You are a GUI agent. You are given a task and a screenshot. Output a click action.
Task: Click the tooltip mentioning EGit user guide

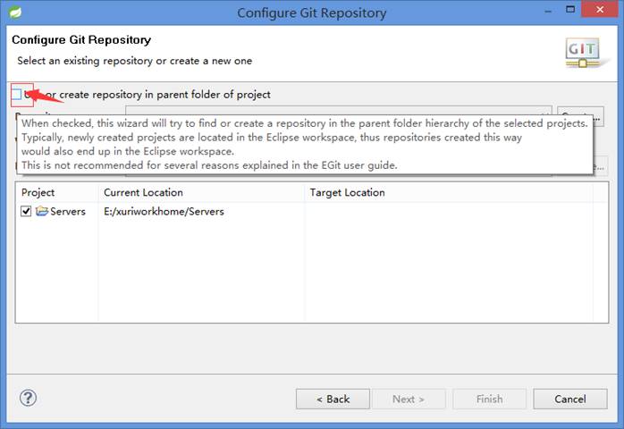click(305, 145)
